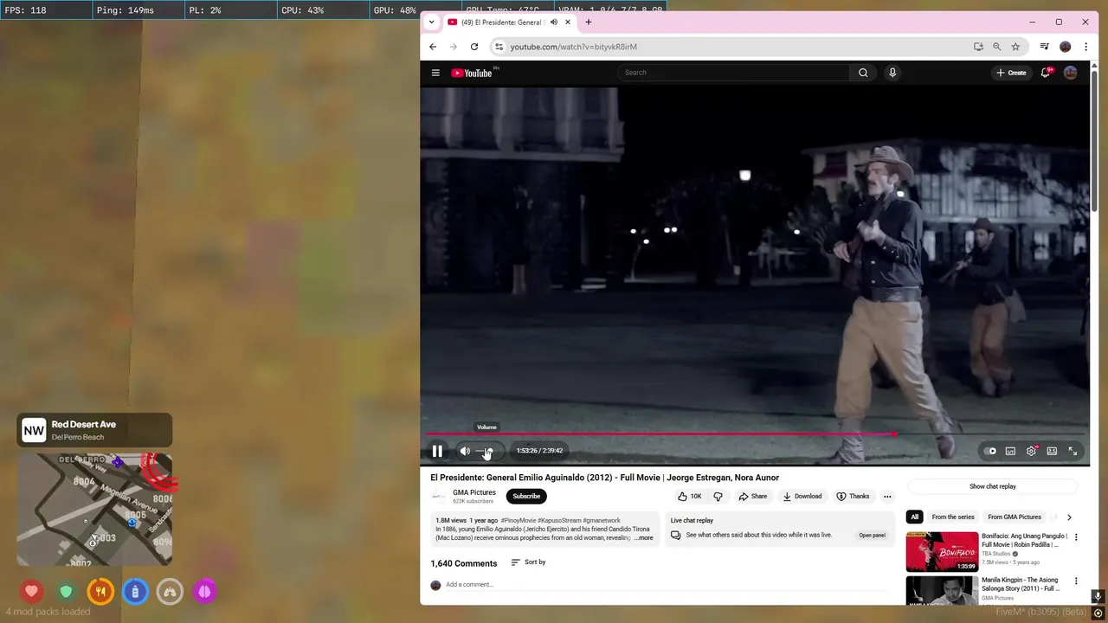Open video settings gear

click(1031, 451)
